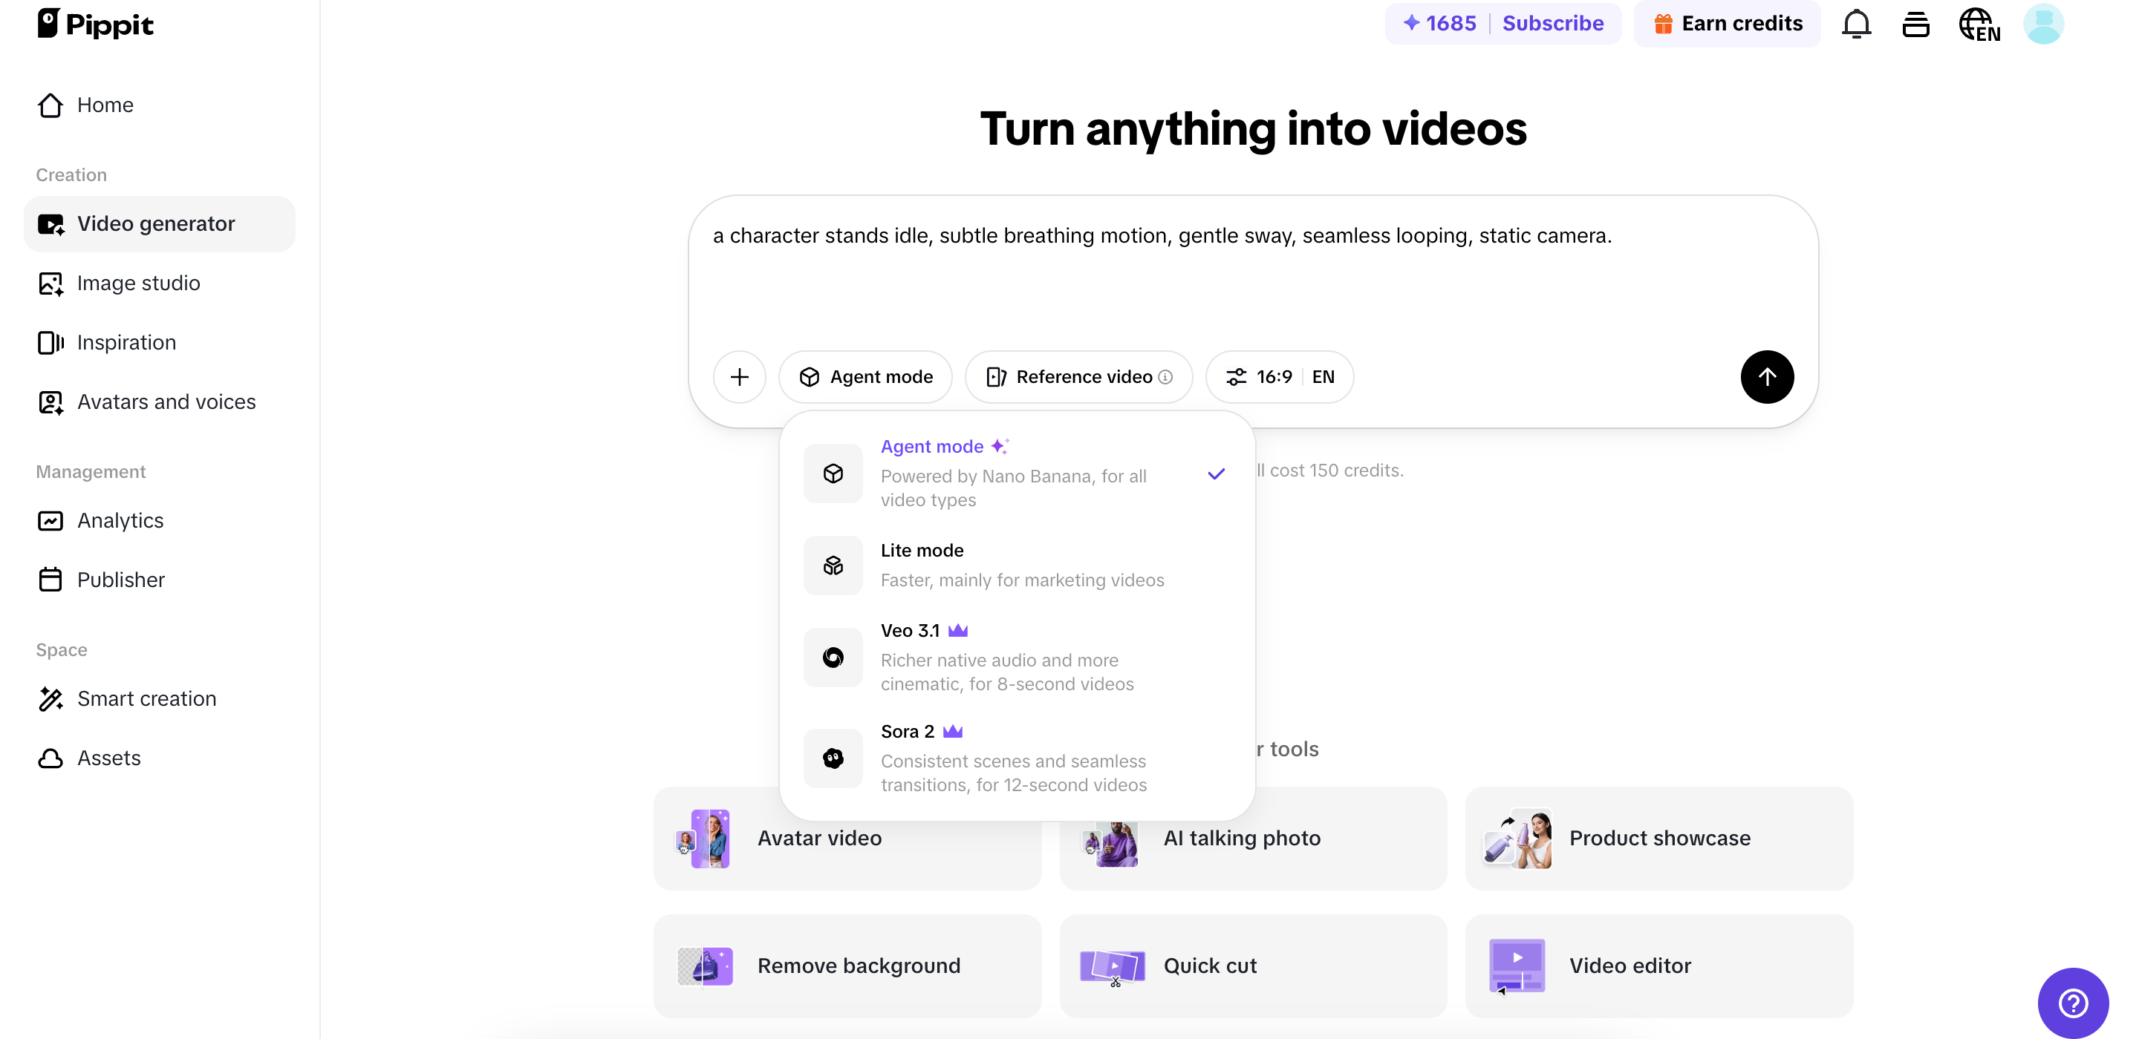Click the Subscribe link

(x=1553, y=23)
